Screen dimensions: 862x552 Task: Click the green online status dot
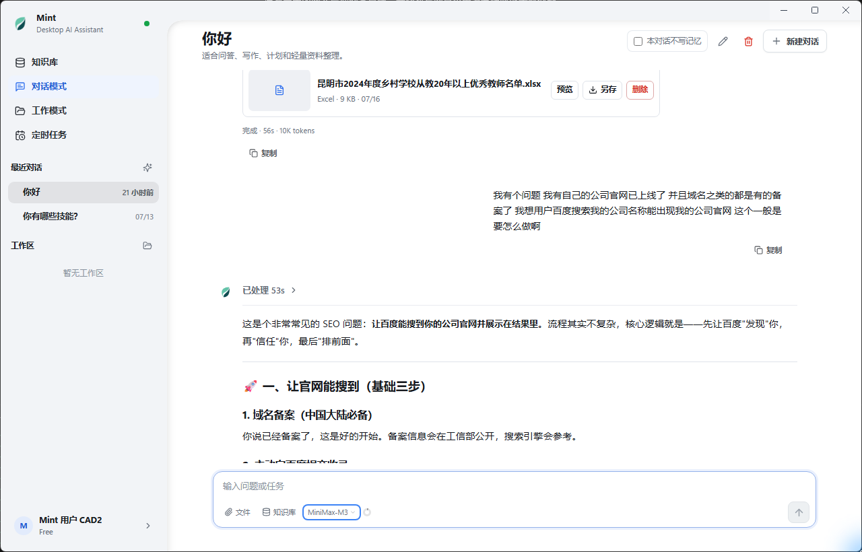[x=147, y=24]
